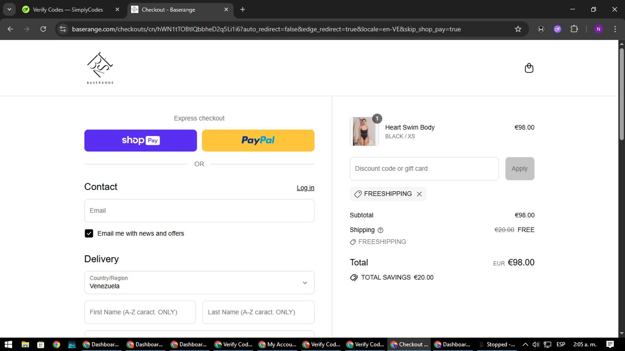Show hidden system tray icons
This screenshot has height=351, width=625.
point(525,344)
